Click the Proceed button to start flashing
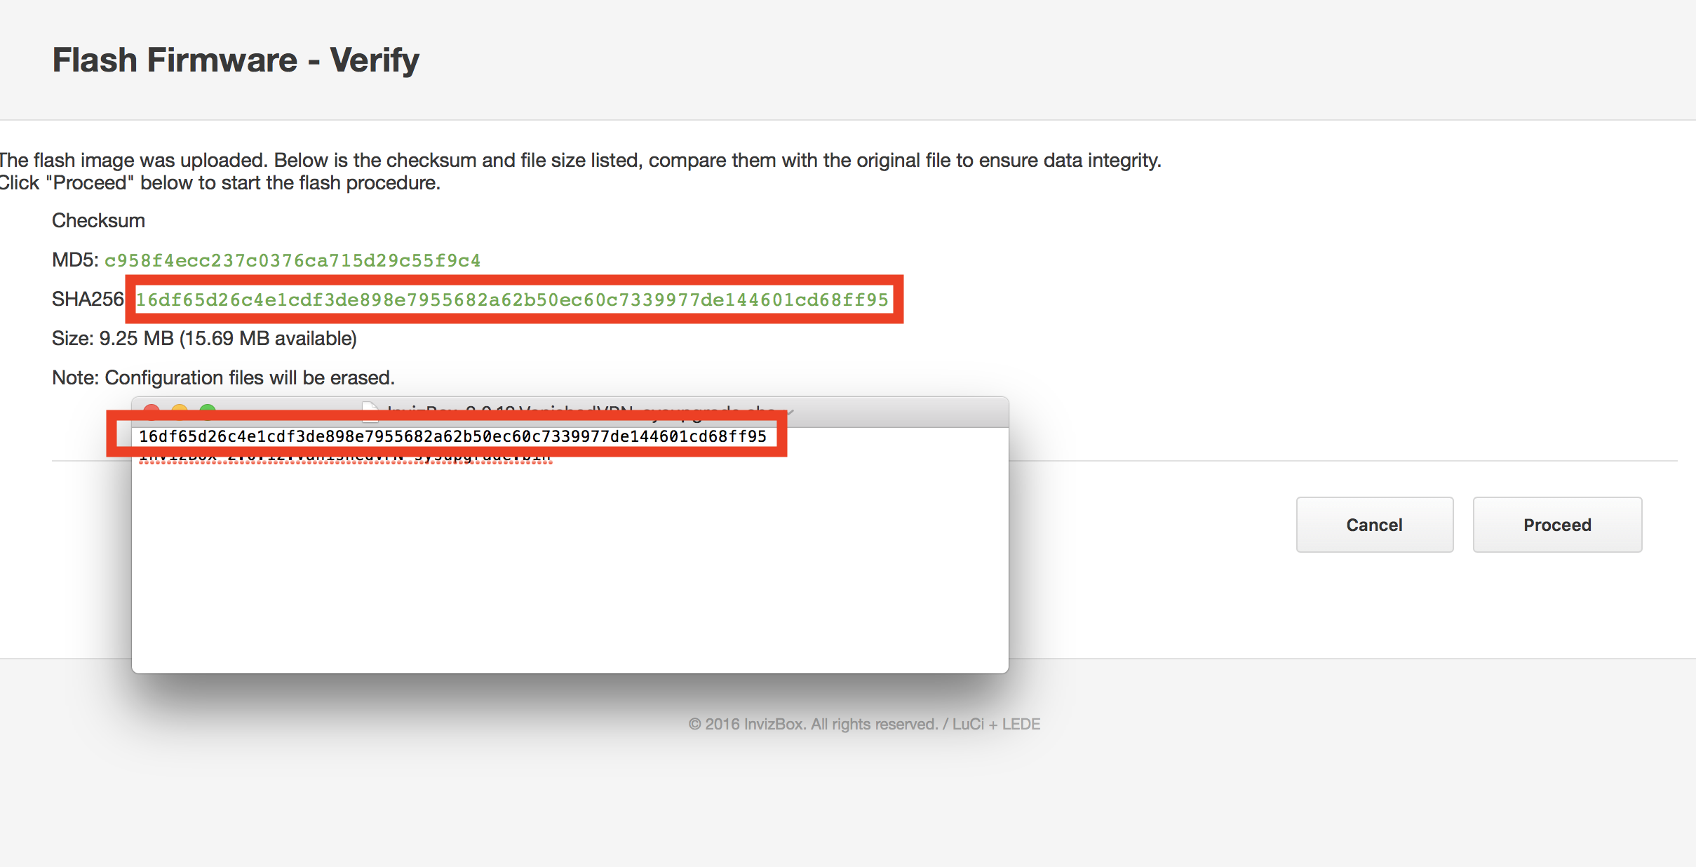Screen dimensions: 1696x867 [x=1556, y=525]
